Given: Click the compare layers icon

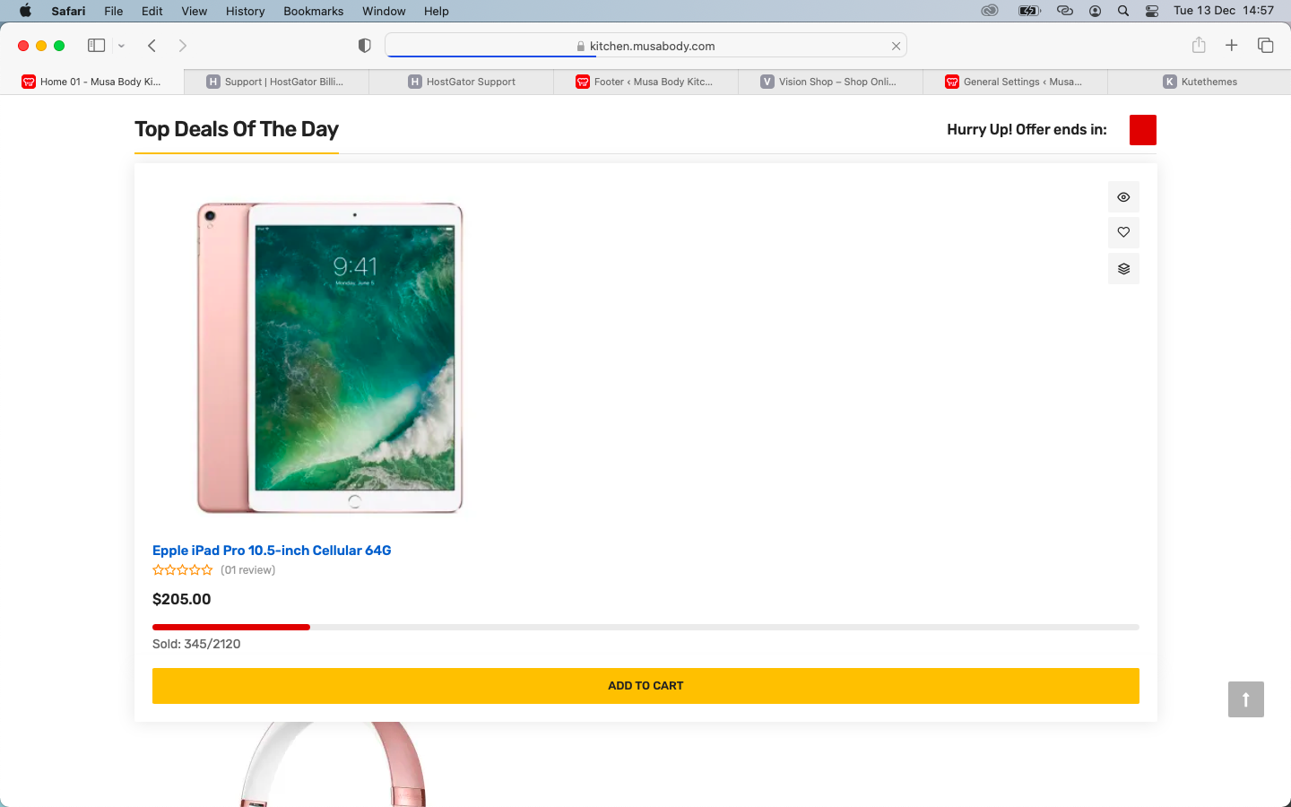Looking at the screenshot, I should coord(1123,269).
